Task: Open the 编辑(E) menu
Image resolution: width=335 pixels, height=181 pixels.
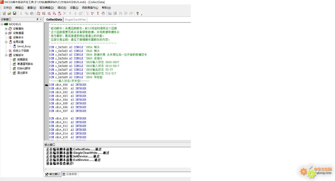Action: click(19, 8)
